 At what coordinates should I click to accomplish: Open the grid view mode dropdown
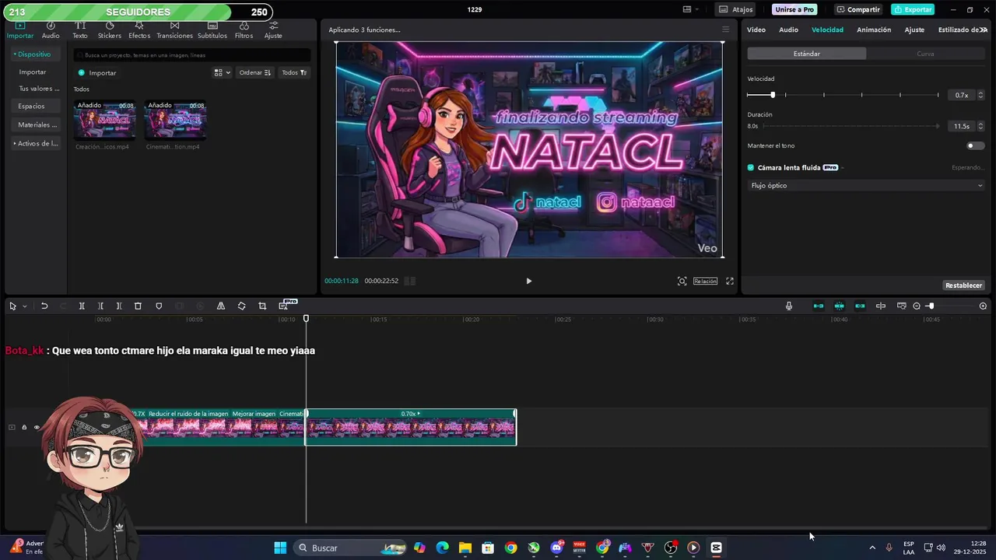[x=222, y=72]
